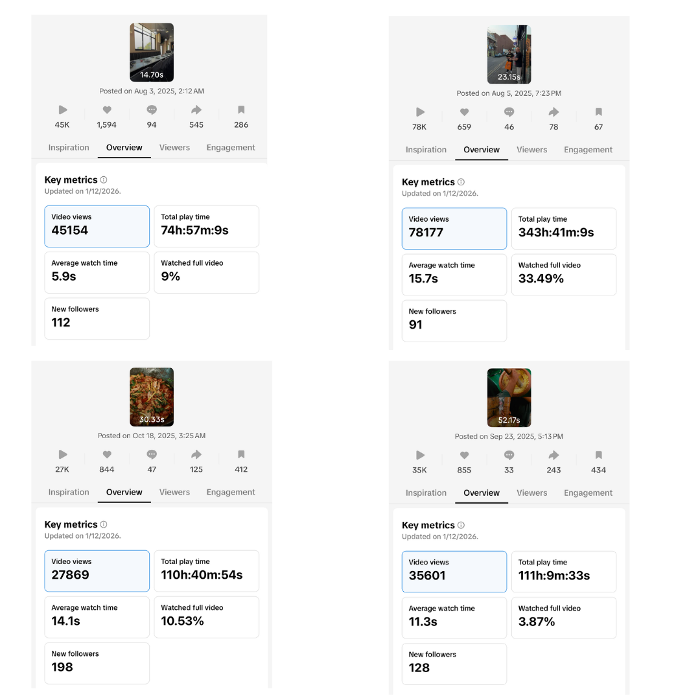
Task: Click Key metrics info icon in Sep 23 panel
Action: tap(461, 525)
